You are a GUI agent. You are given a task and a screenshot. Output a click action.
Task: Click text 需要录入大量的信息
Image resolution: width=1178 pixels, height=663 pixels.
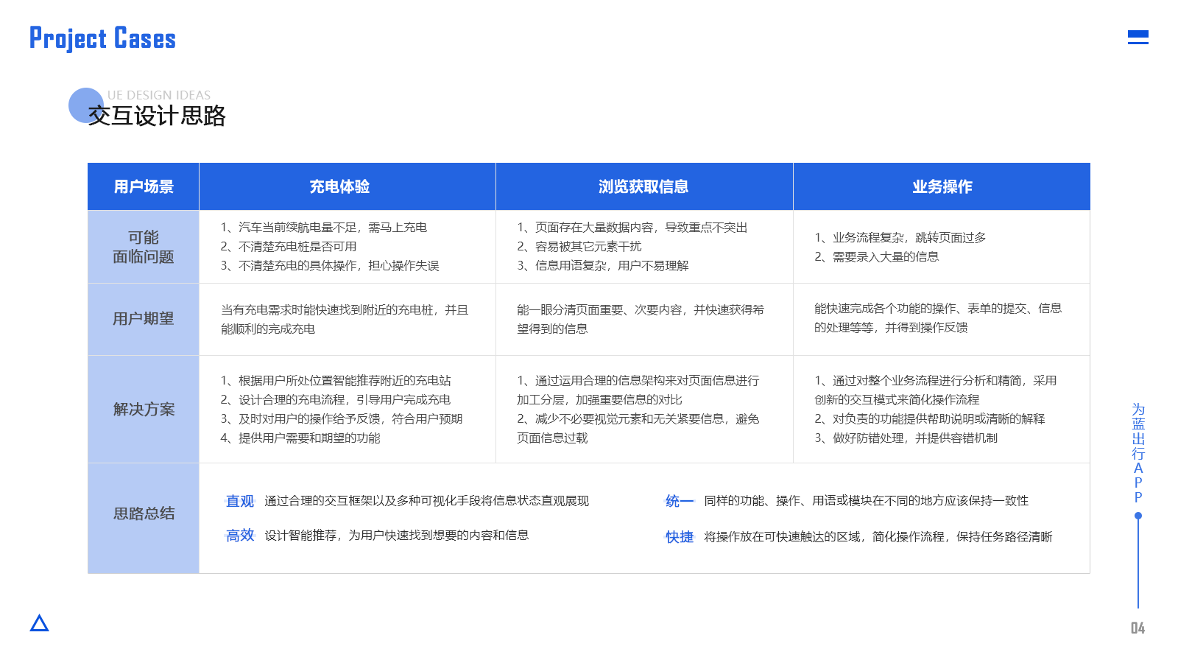(886, 257)
